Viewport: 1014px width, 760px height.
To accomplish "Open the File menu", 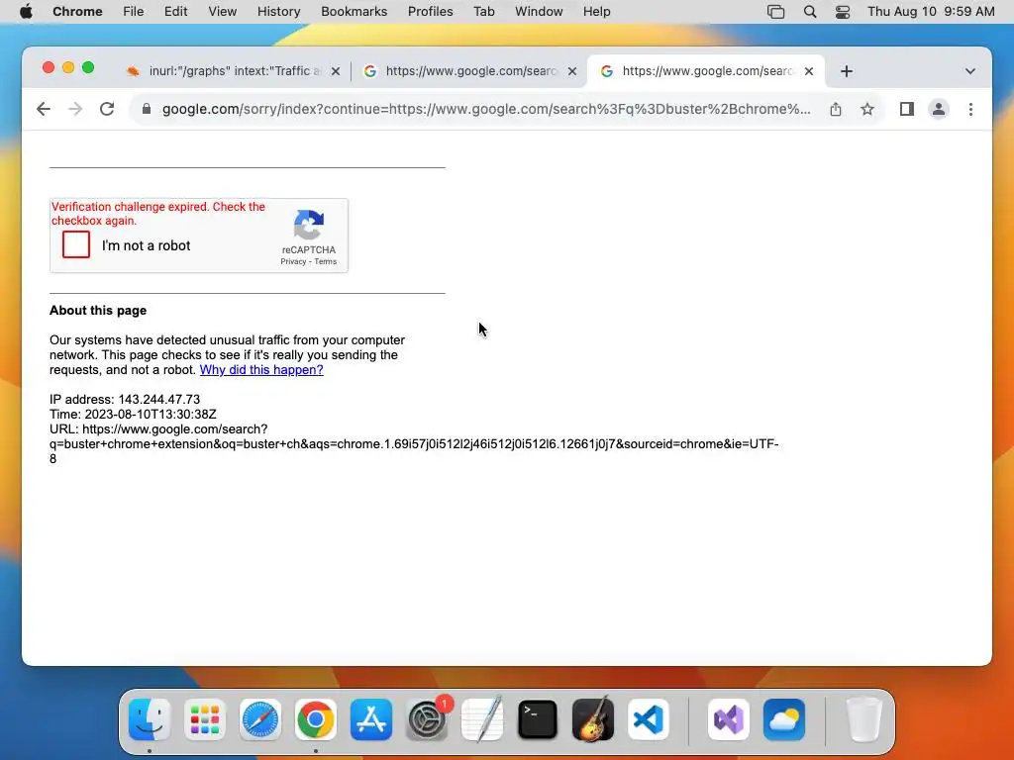I will [x=134, y=12].
